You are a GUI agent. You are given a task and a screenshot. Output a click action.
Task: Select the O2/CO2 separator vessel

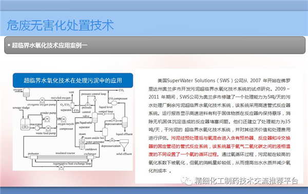72,105
